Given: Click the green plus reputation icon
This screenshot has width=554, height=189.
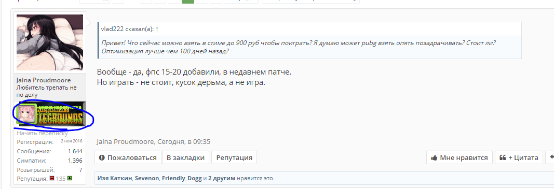Looking at the screenshot, I should (70, 179).
